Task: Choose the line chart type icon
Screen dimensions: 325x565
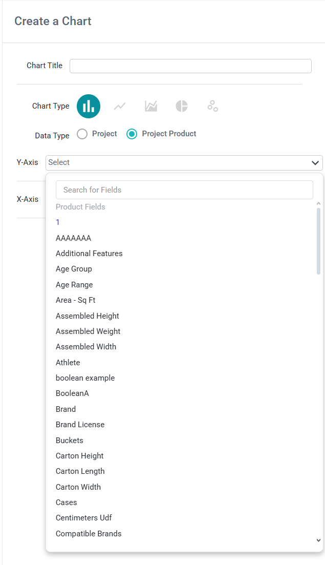Action: tap(120, 107)
